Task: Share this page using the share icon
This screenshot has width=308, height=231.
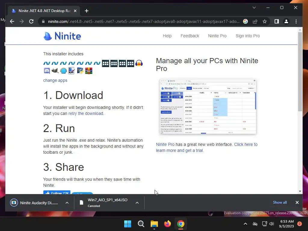Action: pos(255,21)
